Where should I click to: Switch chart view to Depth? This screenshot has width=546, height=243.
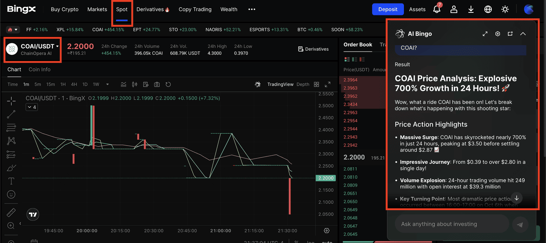tap(303, 84)
